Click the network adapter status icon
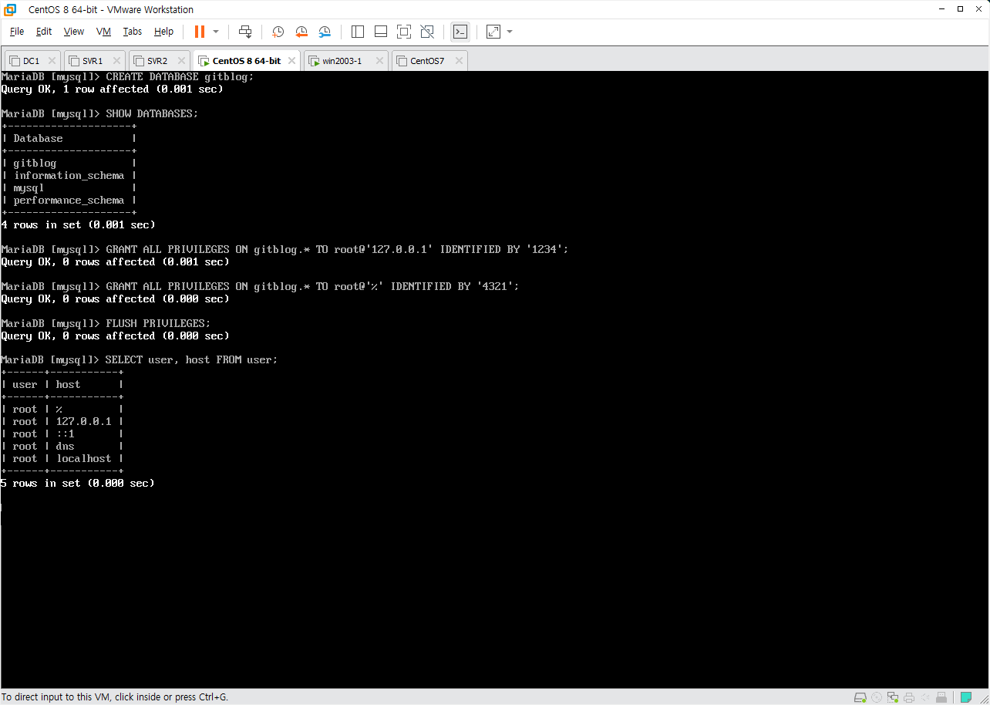Viewport: 990px width, 705px height. tap(893, 697)
